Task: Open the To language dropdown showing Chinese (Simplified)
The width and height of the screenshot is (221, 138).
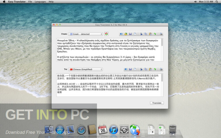Action: click(x=85, y=69)
